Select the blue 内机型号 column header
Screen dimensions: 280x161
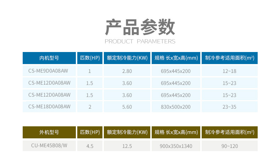(x=49, y=58)
